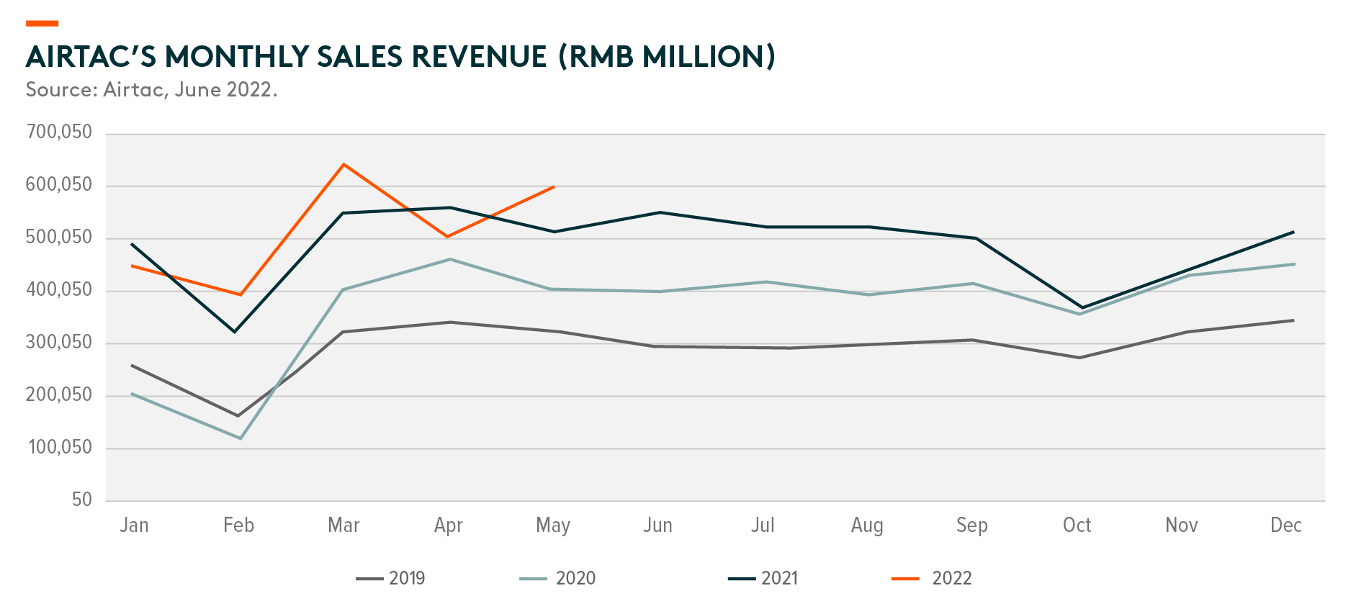
Task: Click the 2021 line's December endpoint
Action: 1293,232
